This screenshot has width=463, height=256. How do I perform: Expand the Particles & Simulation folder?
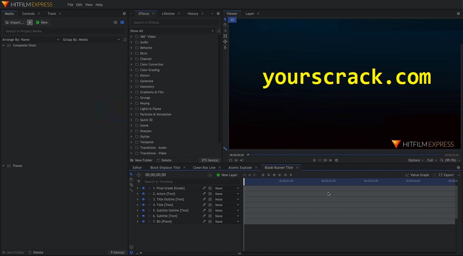(131, 114)
